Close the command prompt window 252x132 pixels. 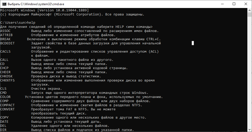pyautogui.click(x=246, y=4)
